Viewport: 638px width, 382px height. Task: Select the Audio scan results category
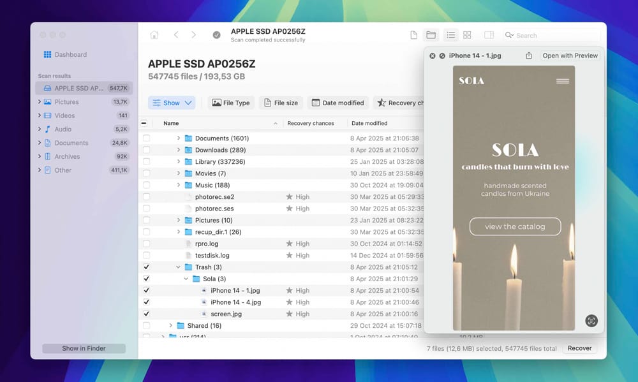63,129
